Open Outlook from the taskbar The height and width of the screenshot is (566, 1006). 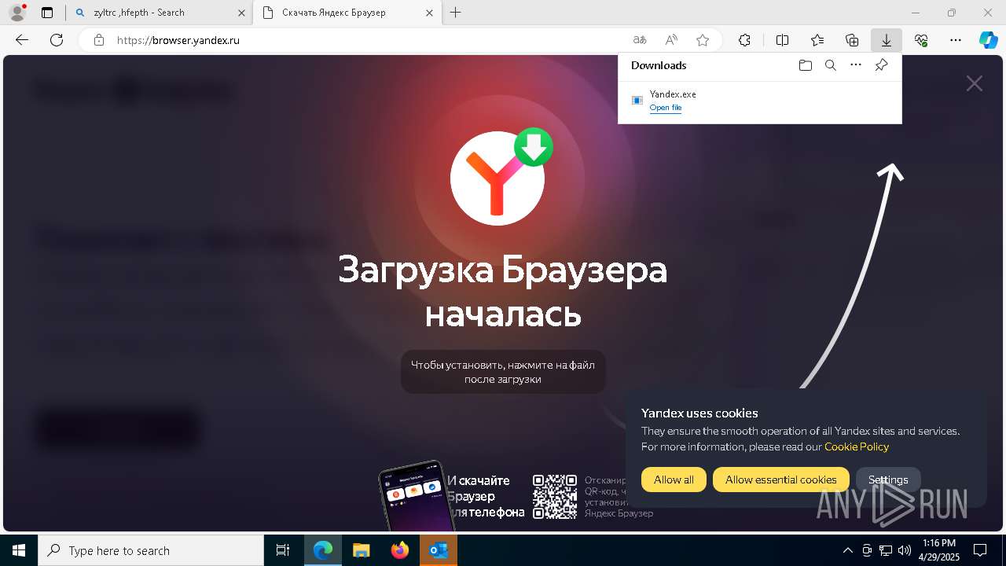[439, 550]
